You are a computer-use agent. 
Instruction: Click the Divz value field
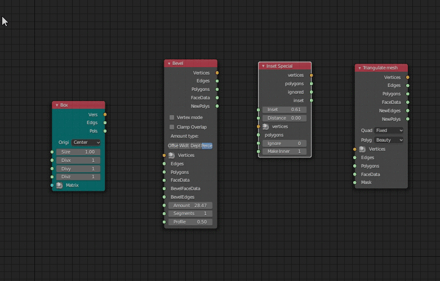click(78, 177)
